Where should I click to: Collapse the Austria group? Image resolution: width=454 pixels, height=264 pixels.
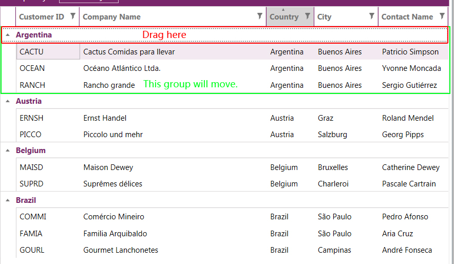point(8,101)
